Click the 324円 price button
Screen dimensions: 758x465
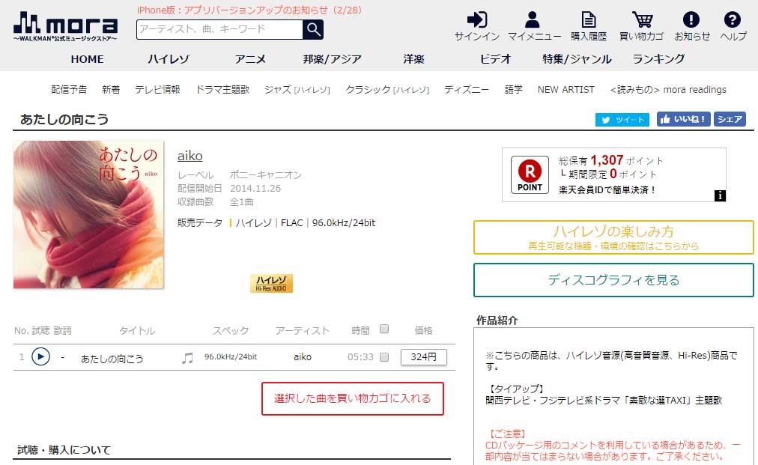(x=423, y=356)
